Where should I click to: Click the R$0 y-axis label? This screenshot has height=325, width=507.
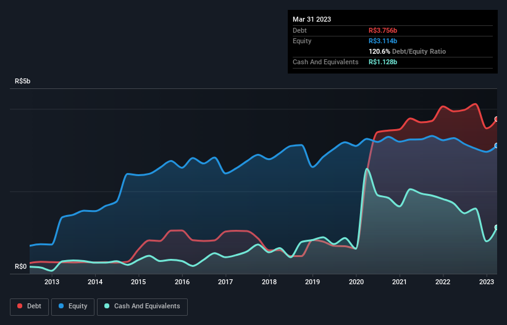coord(21,266)
